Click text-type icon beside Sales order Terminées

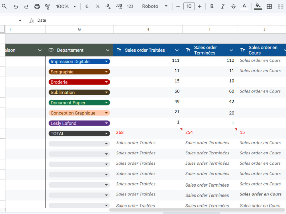[x=188, y=50]
